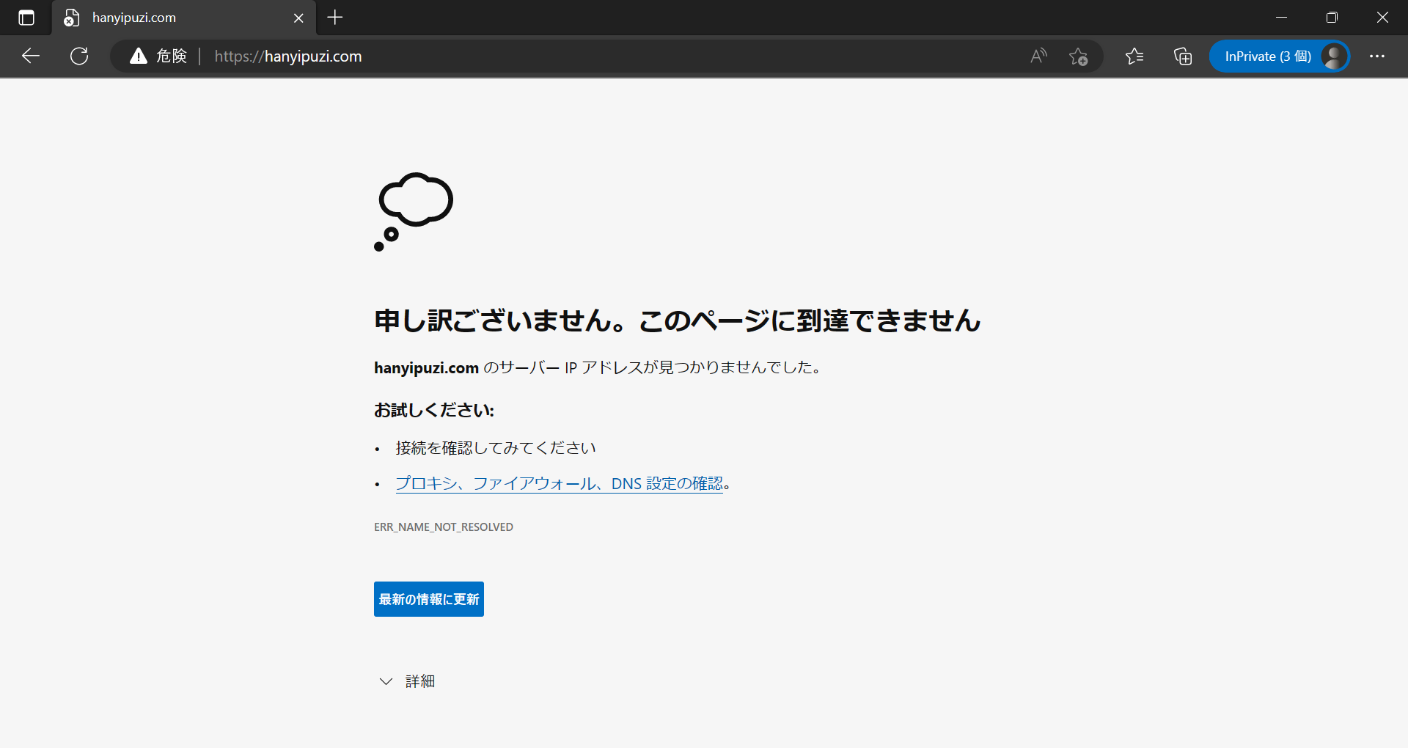Open the Collections icon

[1183, 56]
